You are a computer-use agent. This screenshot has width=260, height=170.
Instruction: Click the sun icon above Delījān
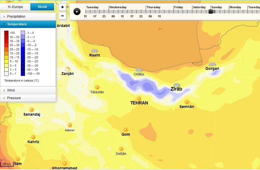121,149
